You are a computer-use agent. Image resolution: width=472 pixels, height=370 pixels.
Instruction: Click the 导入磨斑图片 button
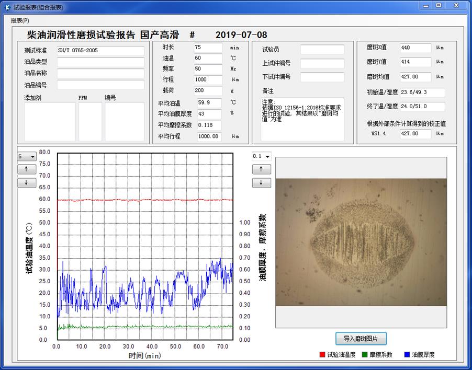click(361, 339)
